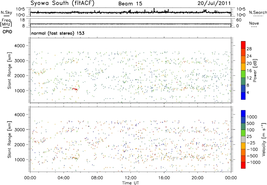The width and height of the screenshot is (267, 185).
Task: Click 'Slant Range [km]' label of power panel
Action: click(9, 70)
